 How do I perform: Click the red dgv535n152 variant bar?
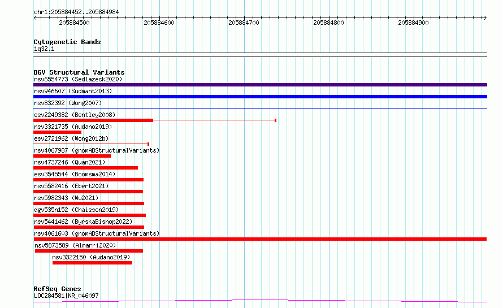tap(89, 215)
